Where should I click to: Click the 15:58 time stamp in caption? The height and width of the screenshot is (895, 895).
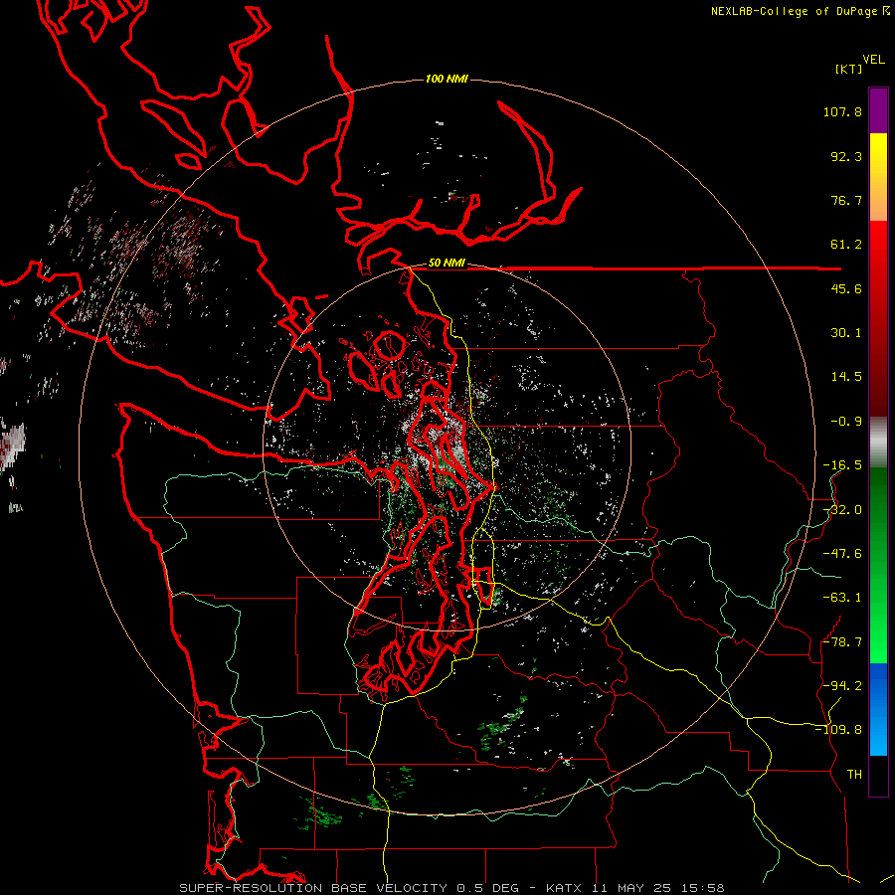point(703,888)
